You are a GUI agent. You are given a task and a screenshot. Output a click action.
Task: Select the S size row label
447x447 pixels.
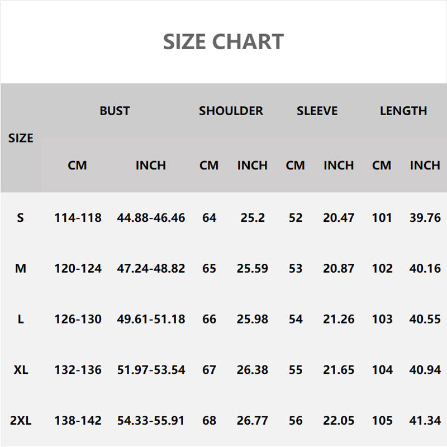click(x=21, y=217)
